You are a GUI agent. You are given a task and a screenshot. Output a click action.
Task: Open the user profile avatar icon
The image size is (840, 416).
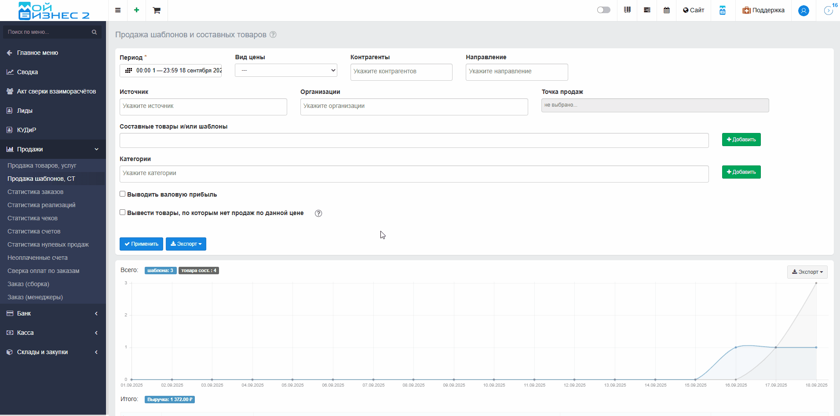coord(803,11)
